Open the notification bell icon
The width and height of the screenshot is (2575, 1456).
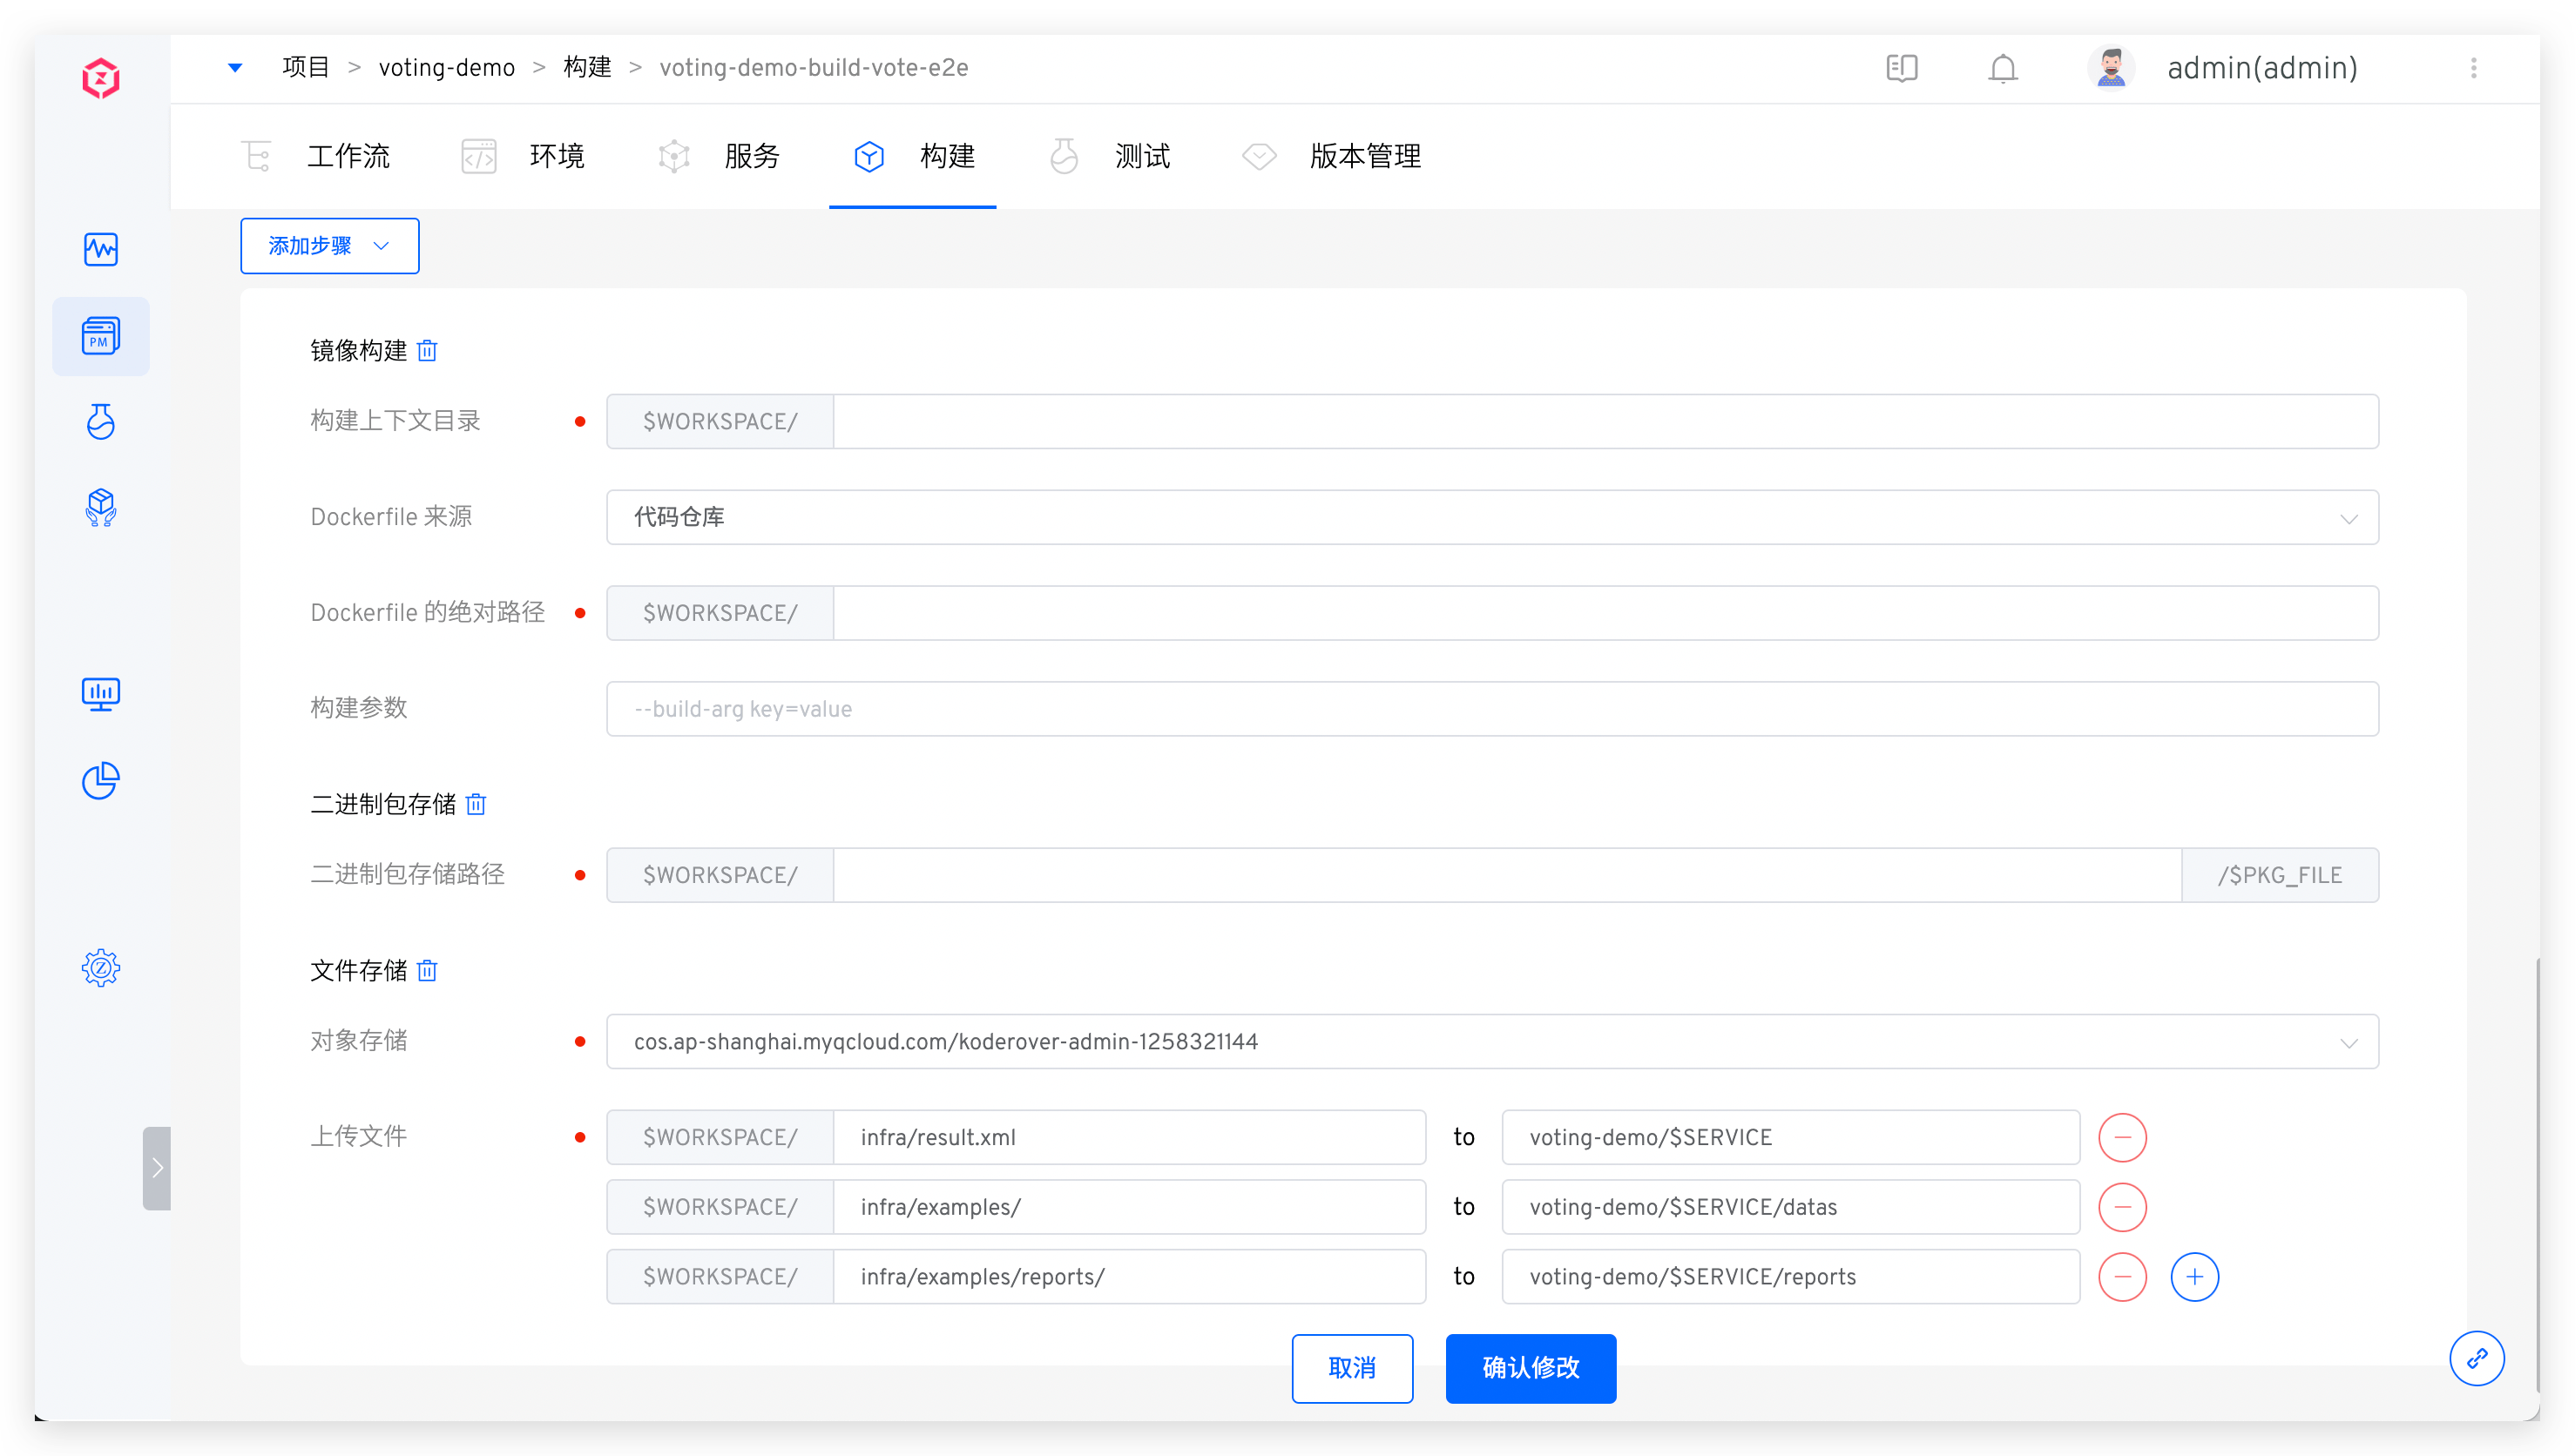[x=2002, y=68]
